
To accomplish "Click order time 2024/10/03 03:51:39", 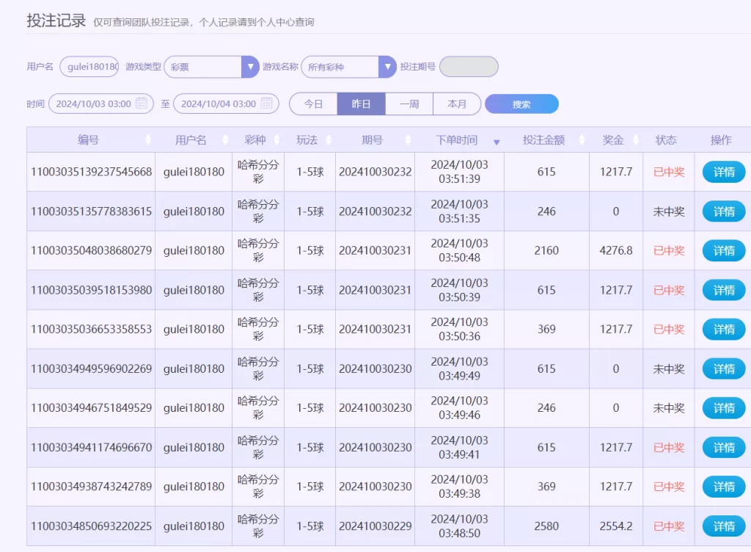I will [x=459, y=172].
